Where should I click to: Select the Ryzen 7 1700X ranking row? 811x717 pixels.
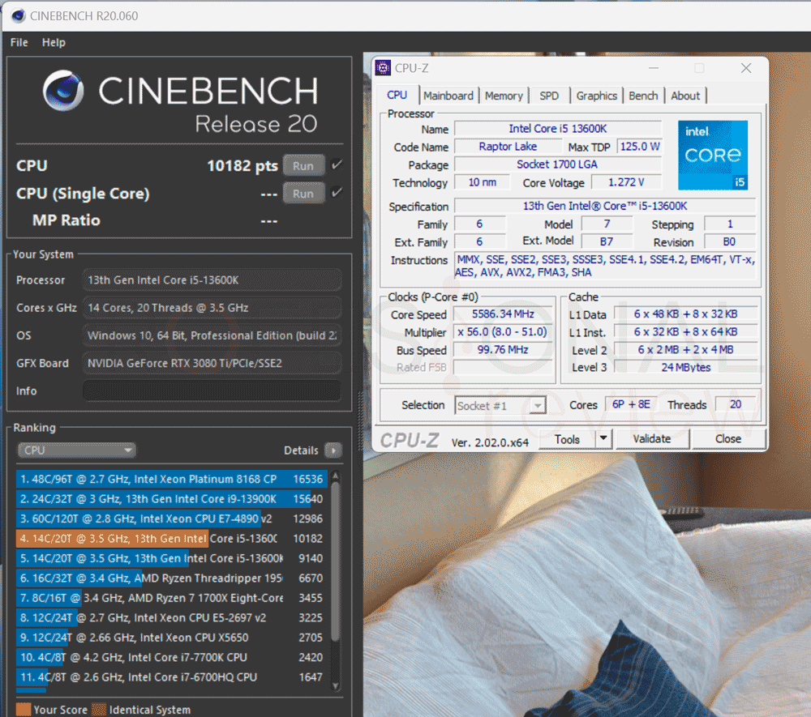tap(172, 598)
